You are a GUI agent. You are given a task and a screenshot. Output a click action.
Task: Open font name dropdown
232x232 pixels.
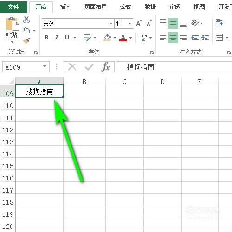[111, 24]
